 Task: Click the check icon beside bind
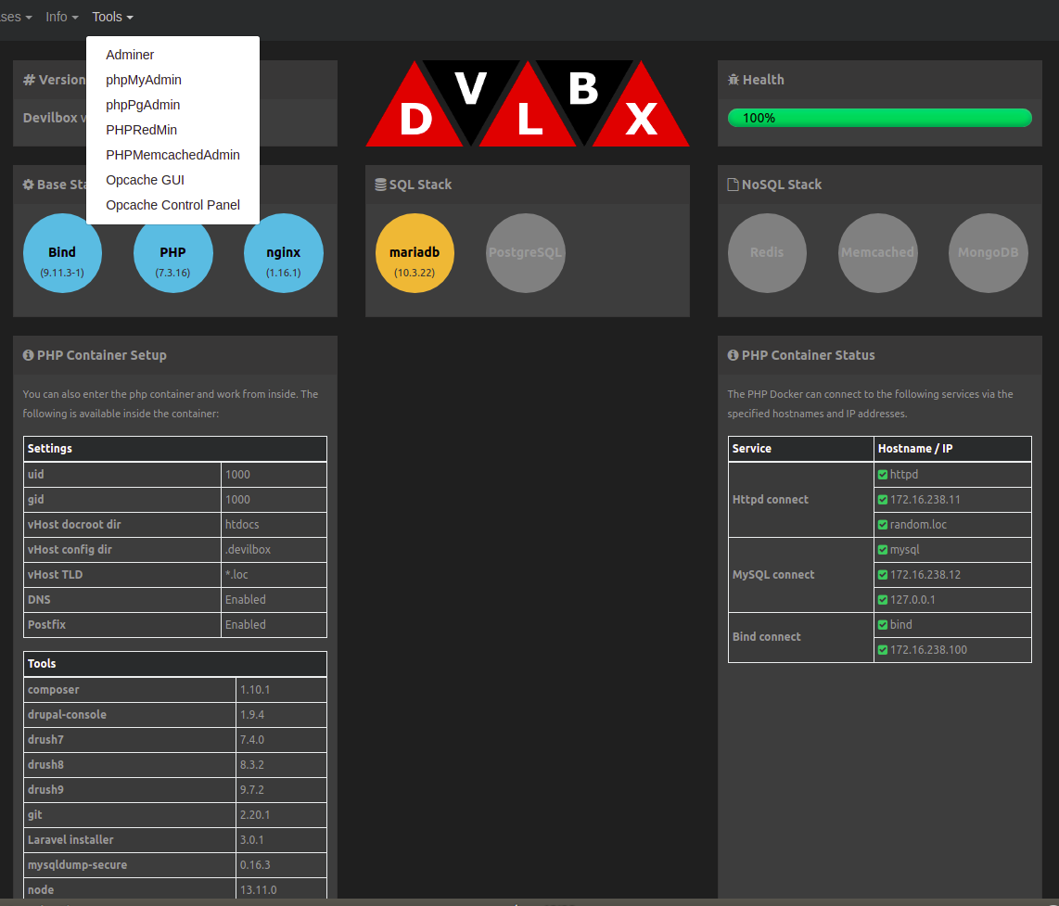tap(882, 624)
